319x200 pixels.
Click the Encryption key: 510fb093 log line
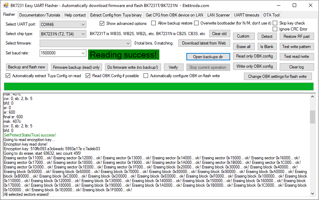coord(52,149)
